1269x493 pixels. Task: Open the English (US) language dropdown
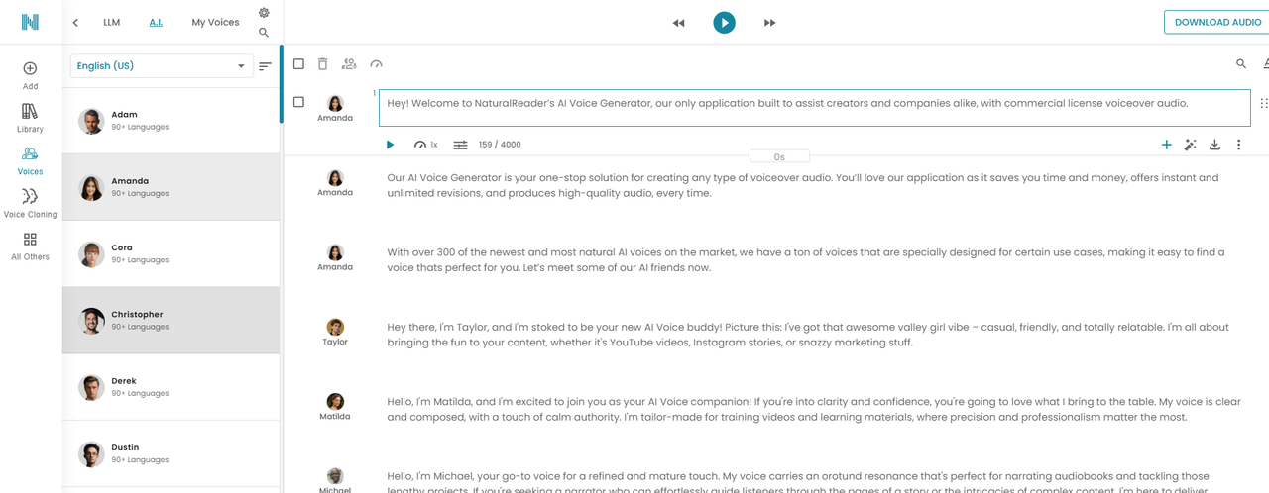[x=162, y=66]
